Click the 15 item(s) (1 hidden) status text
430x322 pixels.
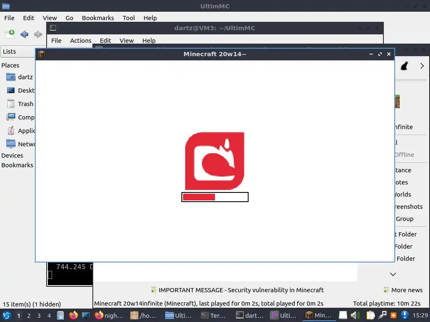(32, 304)
